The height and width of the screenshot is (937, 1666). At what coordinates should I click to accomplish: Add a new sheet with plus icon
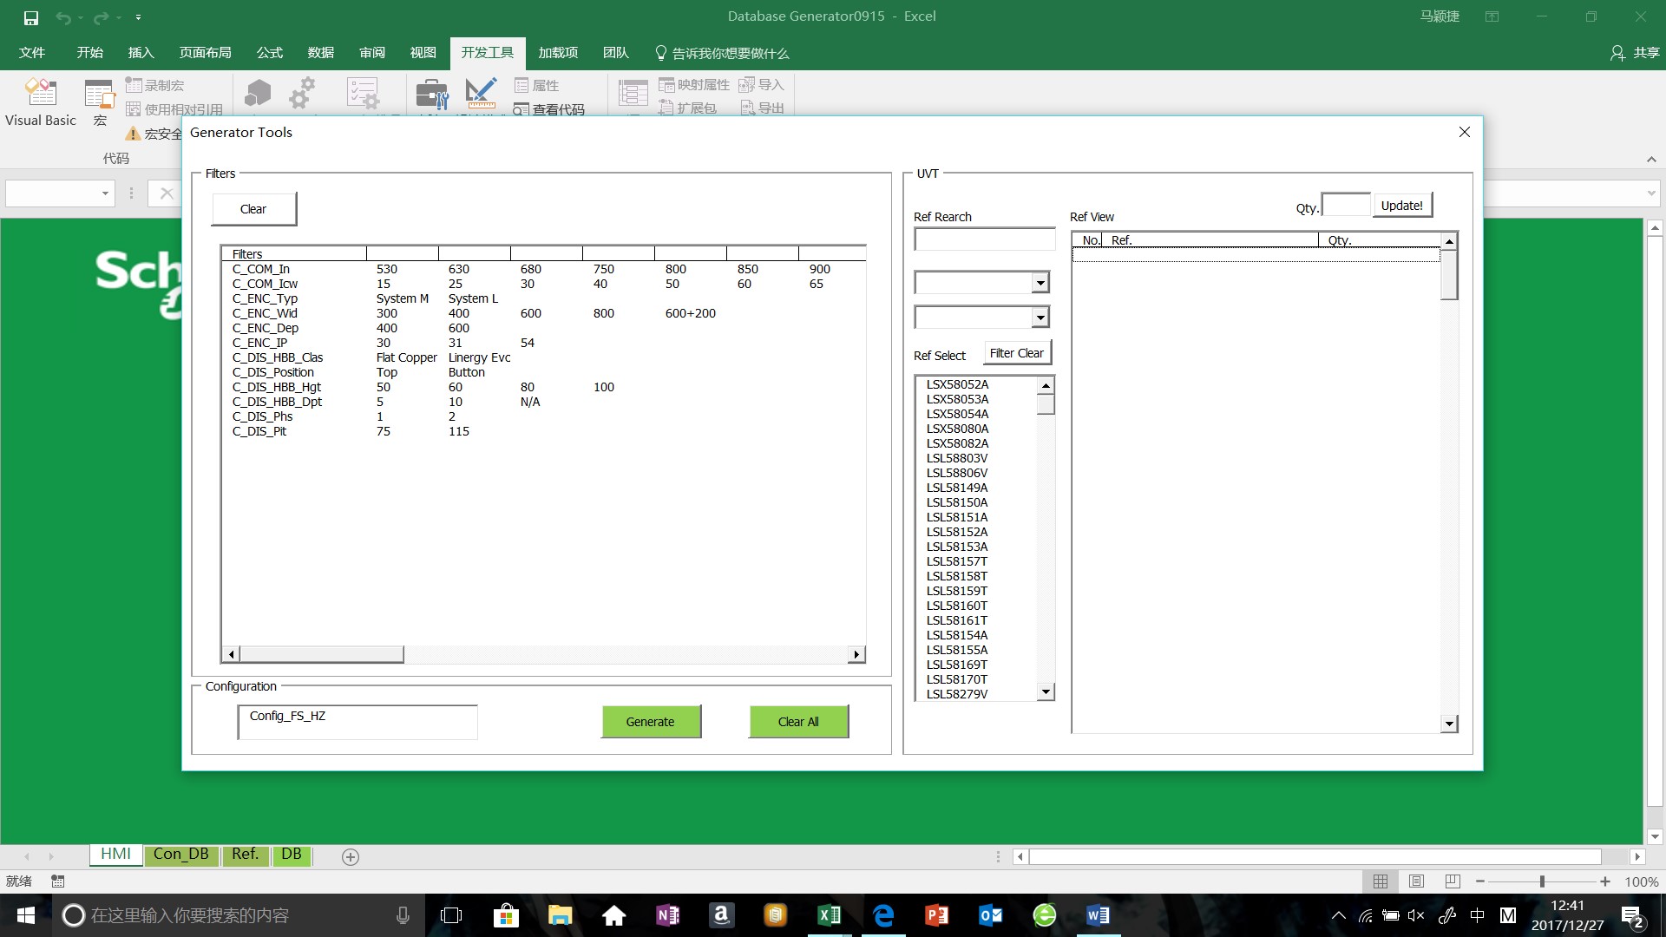click(x=351, y=857)
